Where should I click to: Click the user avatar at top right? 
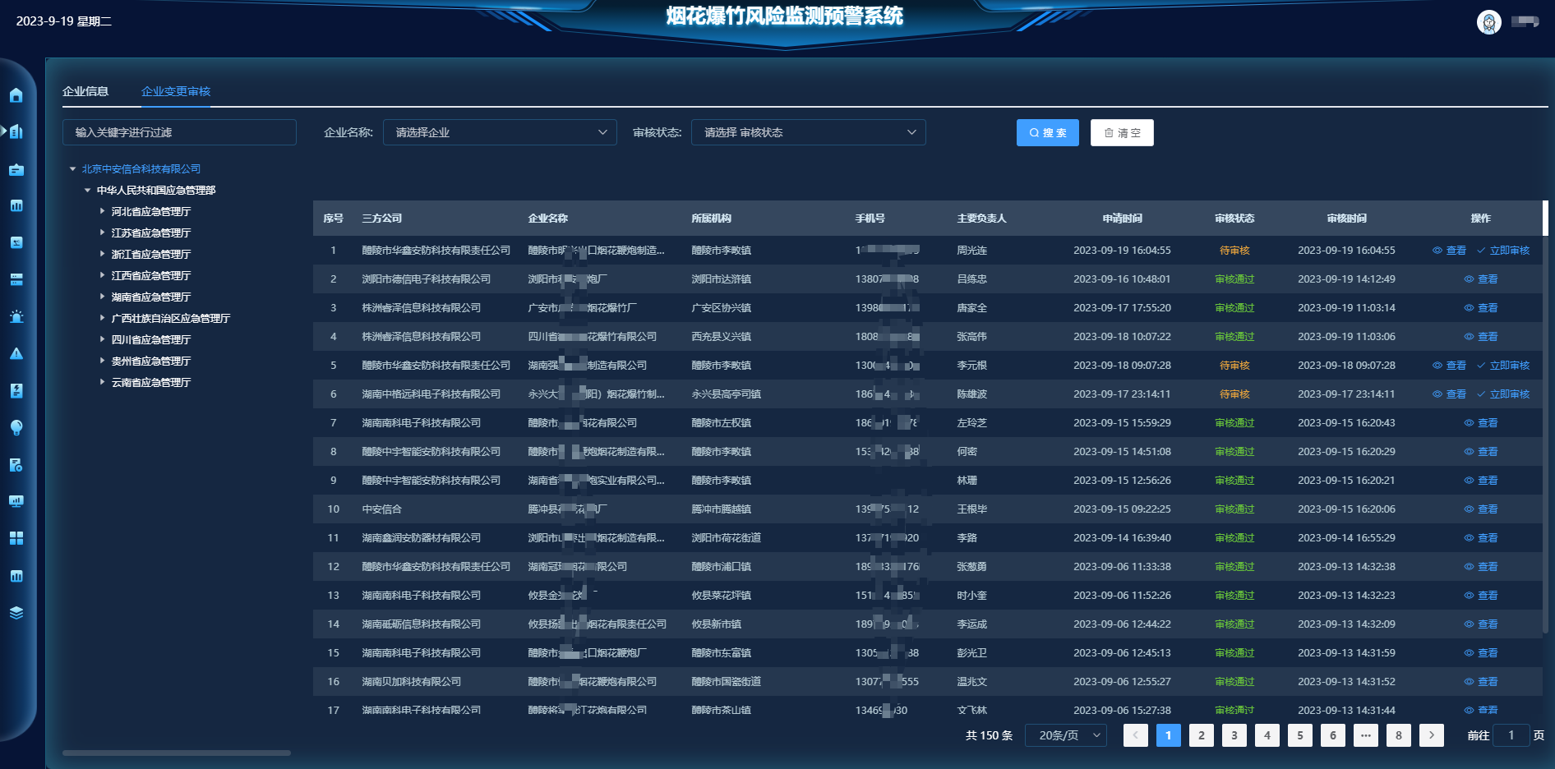tap(1489, 22)
